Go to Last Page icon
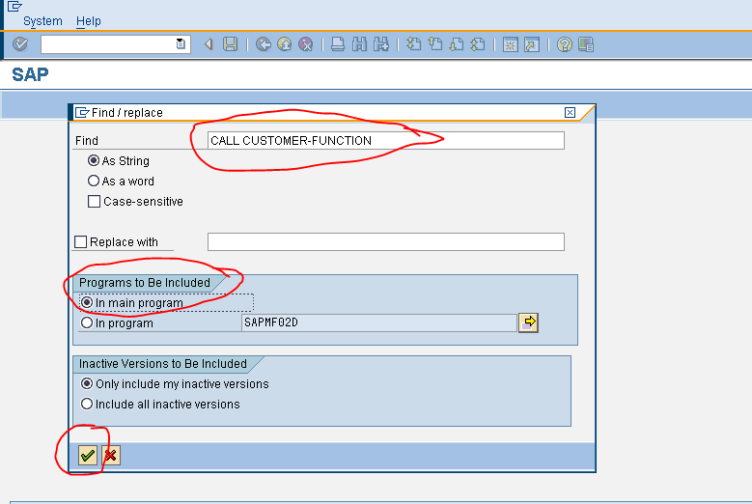 [478, 44]
